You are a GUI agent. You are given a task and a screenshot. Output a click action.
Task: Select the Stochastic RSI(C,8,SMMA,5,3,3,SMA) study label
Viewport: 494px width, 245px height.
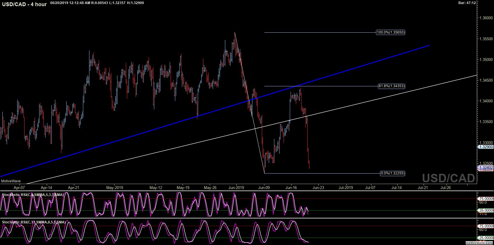pos(33,195)
